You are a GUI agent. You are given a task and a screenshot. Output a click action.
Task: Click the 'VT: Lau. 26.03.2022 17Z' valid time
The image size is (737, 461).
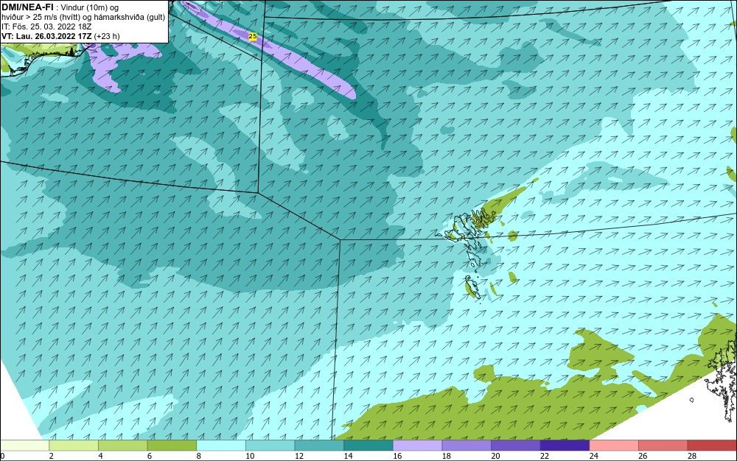tap(46, 36)
